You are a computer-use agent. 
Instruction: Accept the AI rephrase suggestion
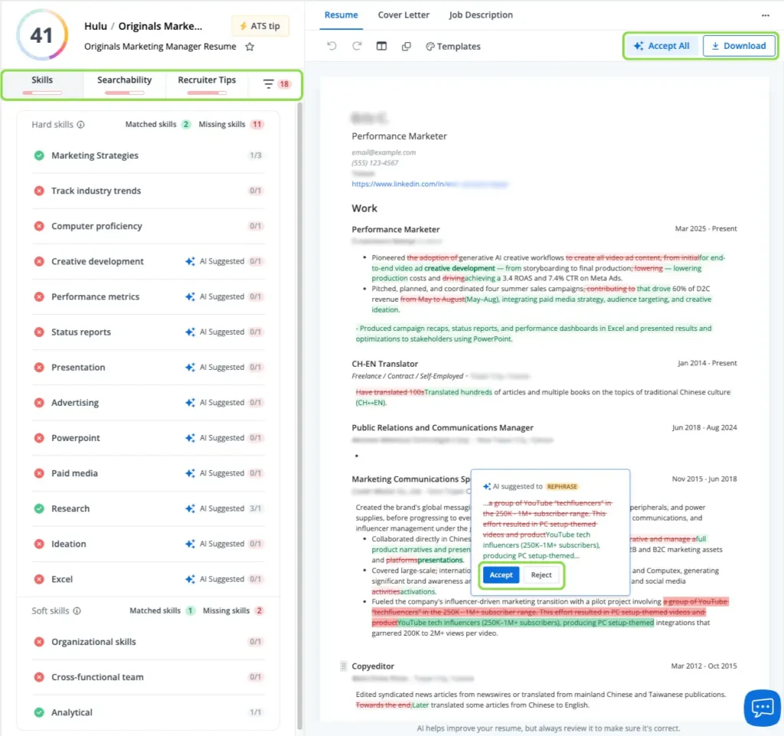point(501,575)
